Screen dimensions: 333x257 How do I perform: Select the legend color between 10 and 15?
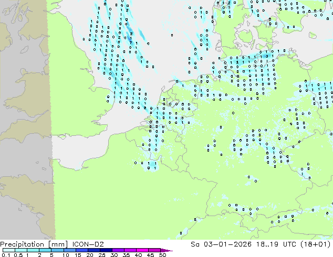[69, 250]
